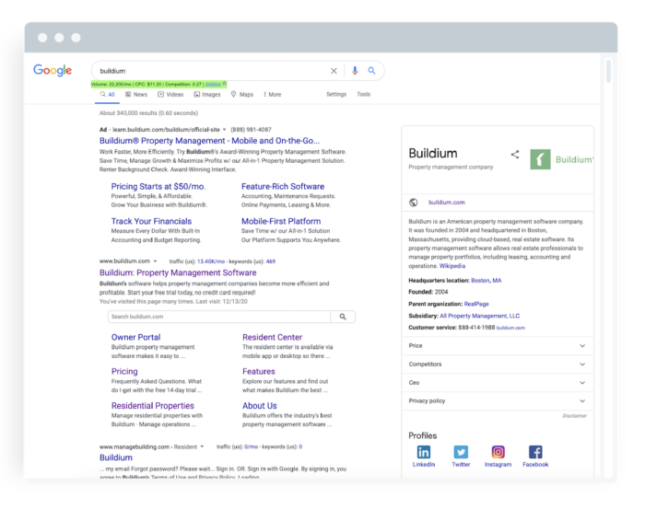Open dropdown arrow beside www.buildium.com

tap(155, 261)
